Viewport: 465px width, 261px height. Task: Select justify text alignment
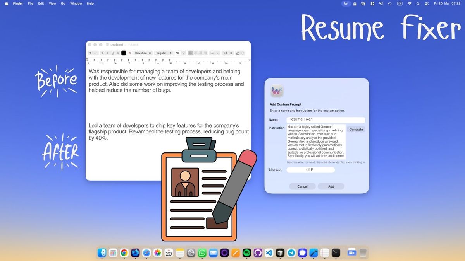pyautogui.click(x=206, y=53)
